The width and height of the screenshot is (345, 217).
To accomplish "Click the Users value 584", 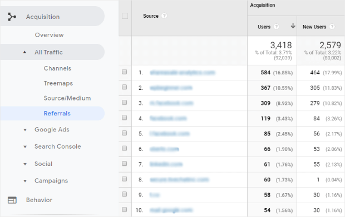I will (x=265, y=73).
